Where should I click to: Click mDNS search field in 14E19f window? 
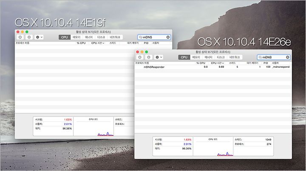point(154,37)
